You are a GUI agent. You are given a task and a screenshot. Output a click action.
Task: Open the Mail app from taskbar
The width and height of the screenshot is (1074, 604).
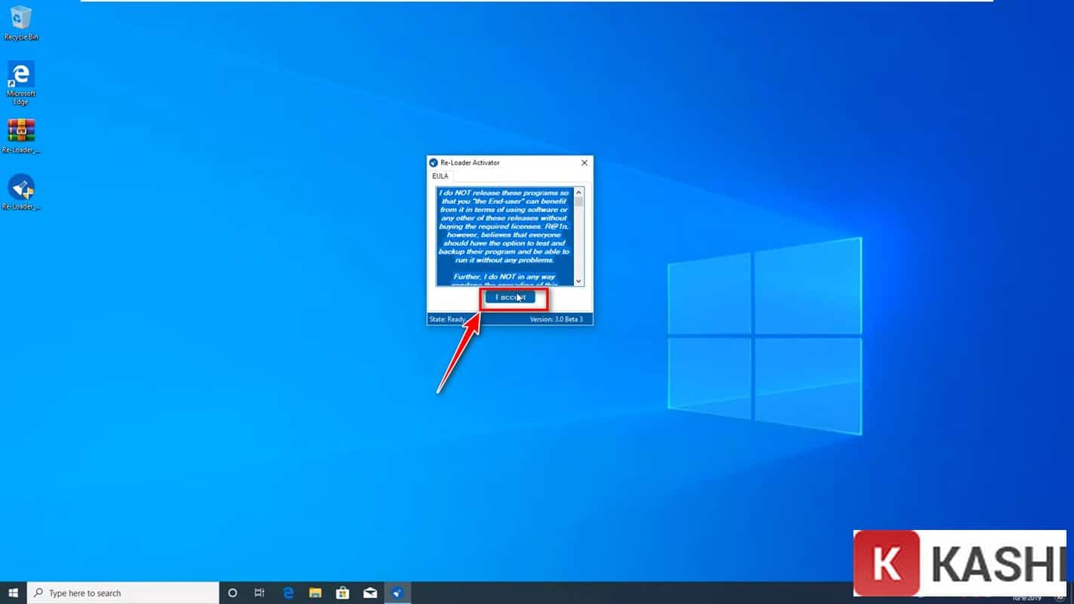[370, 593]
